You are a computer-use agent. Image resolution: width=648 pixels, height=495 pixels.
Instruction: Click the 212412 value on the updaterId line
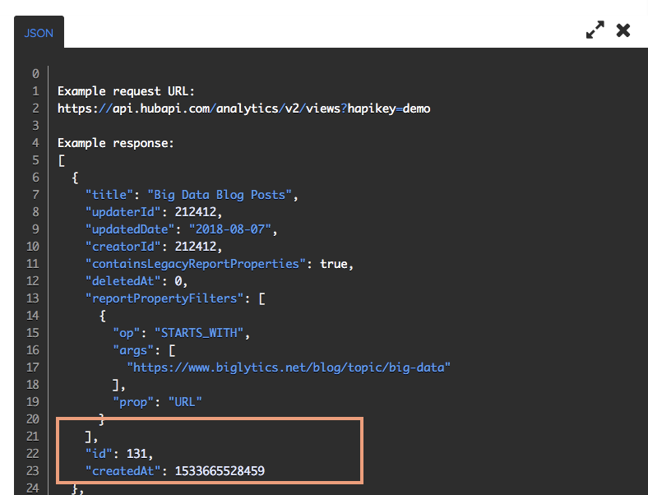tap(196, 212)
